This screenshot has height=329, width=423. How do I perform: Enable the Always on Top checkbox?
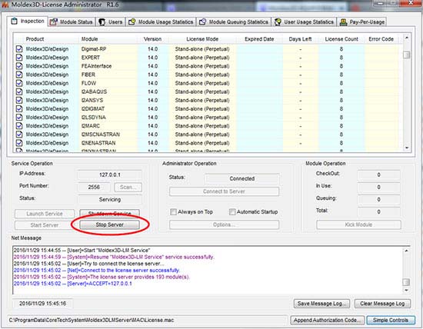click(x=173, y=212)
